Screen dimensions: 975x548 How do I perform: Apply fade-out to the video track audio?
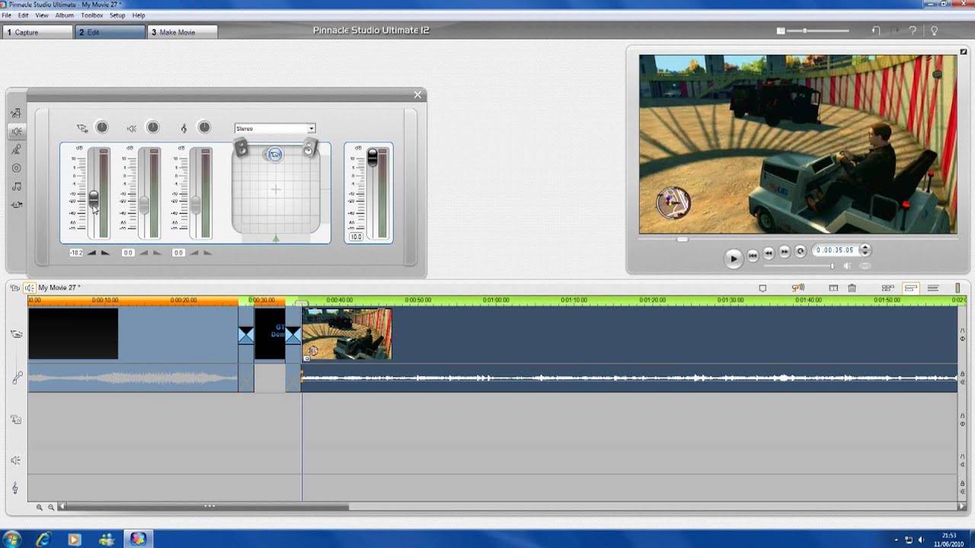(x=105, y=253)
